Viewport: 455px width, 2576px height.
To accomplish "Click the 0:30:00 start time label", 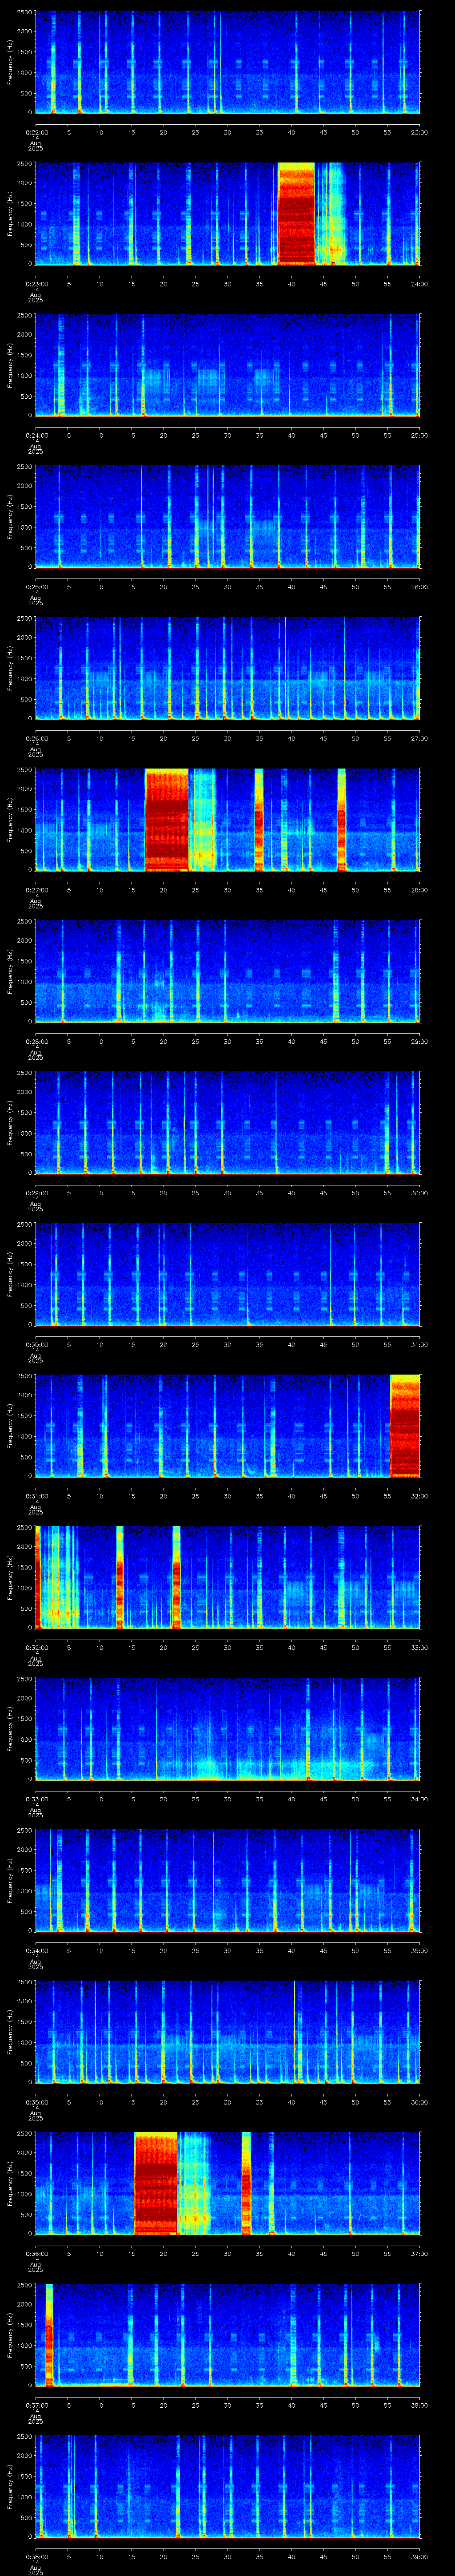I will pyautogui.click(x=36, y=1344).
